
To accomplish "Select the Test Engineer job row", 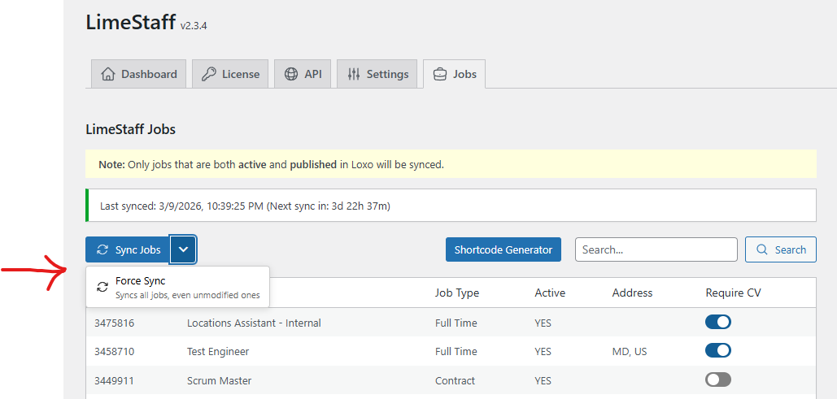I will [218, 352].
